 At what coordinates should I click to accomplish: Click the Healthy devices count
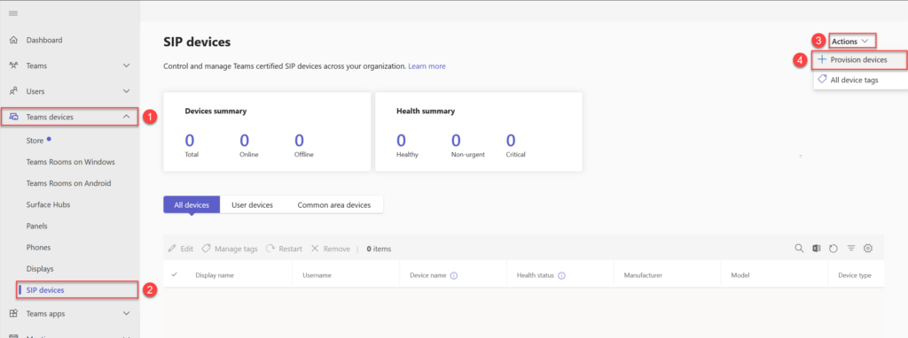pos(402,140)
